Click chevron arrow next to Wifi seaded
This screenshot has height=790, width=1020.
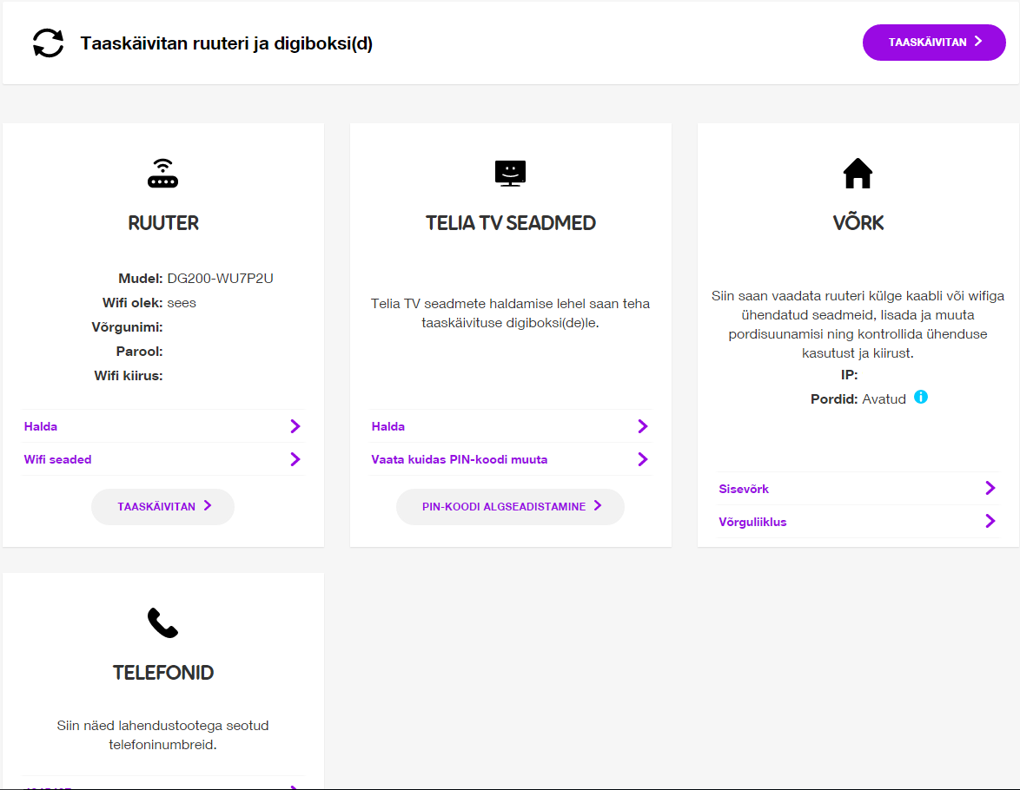[295, 460]
